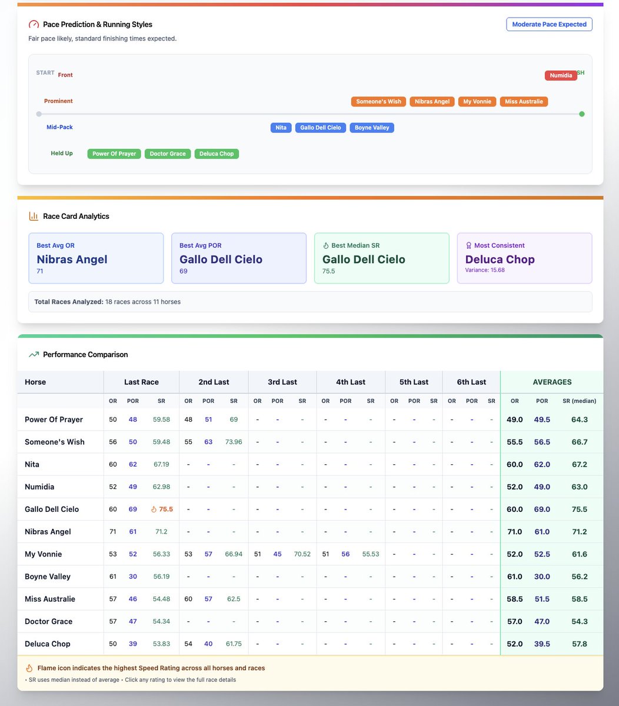Click Miss Australie row name in table
The width and height of the screenshot is (619, 706).
tap(50, 599)
